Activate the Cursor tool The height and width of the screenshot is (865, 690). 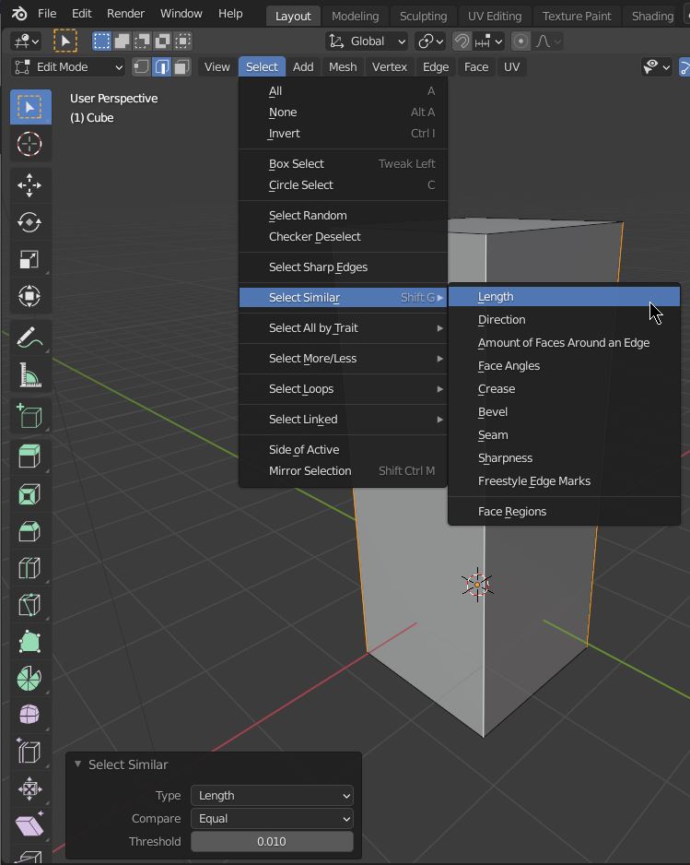tap(30, 144)
